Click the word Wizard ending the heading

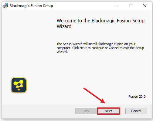pos(64,26)
